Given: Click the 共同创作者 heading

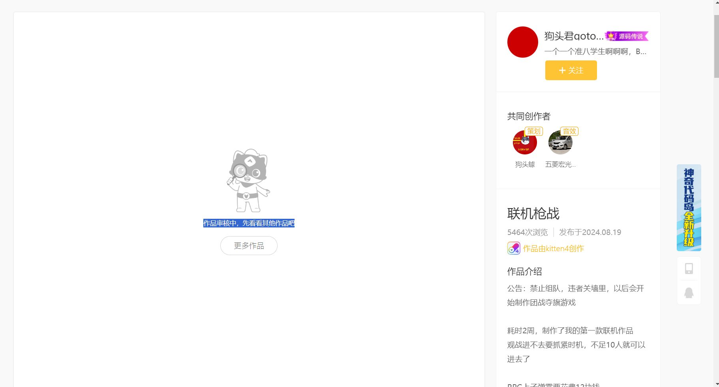Looking at the screenshot, I should click(529, 116).
